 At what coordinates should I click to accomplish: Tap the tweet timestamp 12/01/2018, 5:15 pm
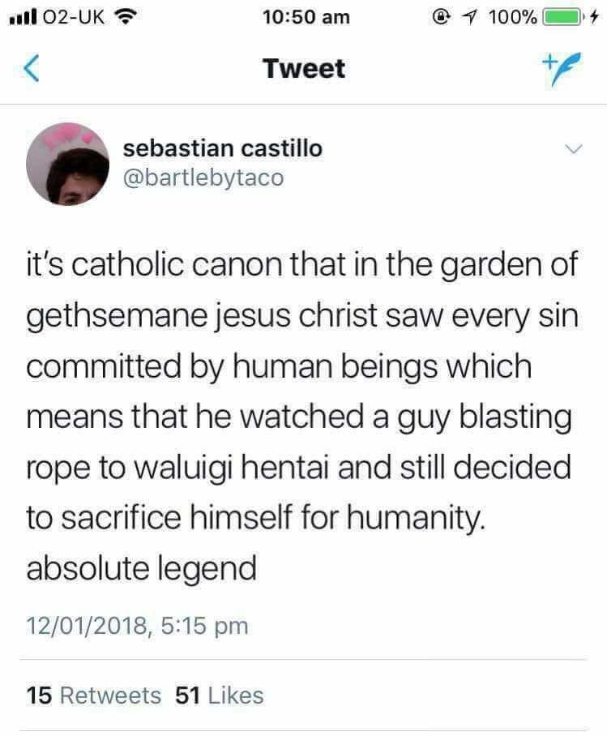tap(137, 626)
